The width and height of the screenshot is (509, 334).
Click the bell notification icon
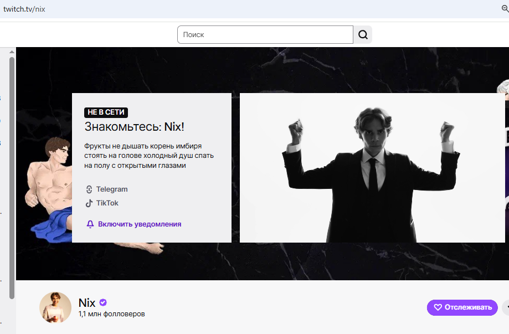coord(90,224)
